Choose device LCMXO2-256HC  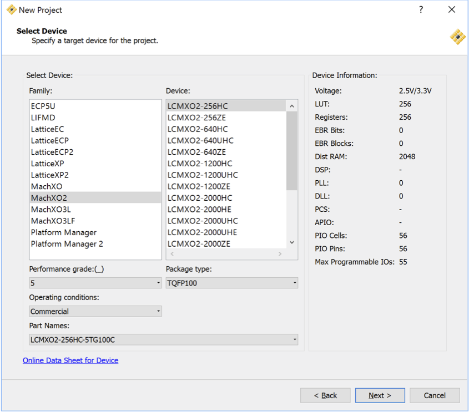[x=226, y=106]
